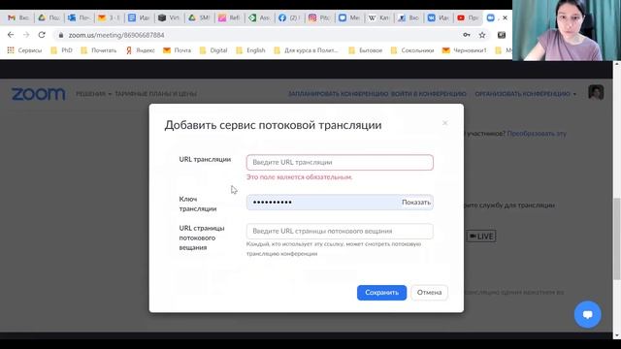Open the PhD bookmarks folder

tap(62, 50)
